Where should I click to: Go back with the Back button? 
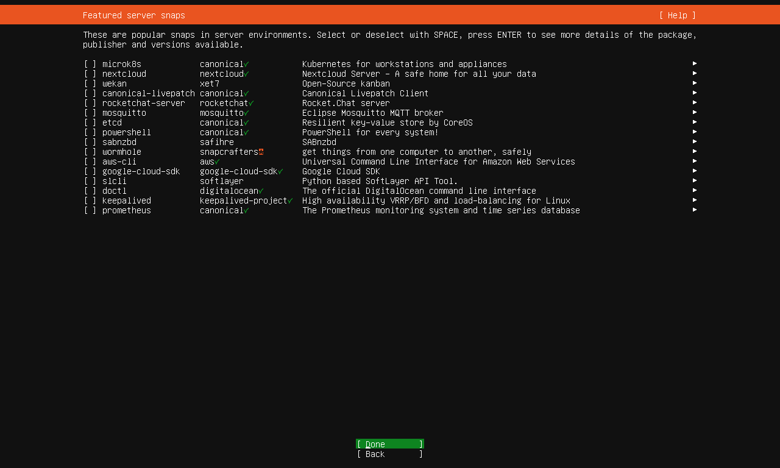click(389, 454)
